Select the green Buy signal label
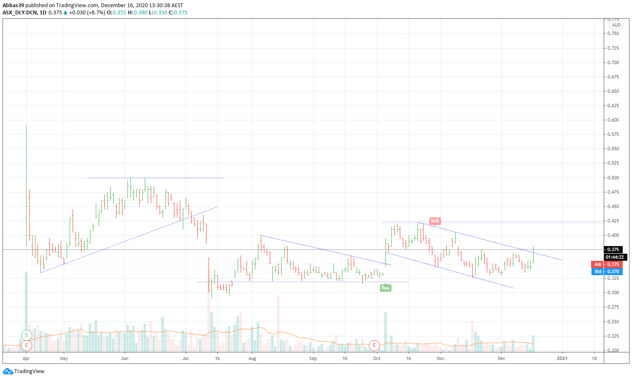The height and width of the screenshot is (379, 632). (385, 288)
